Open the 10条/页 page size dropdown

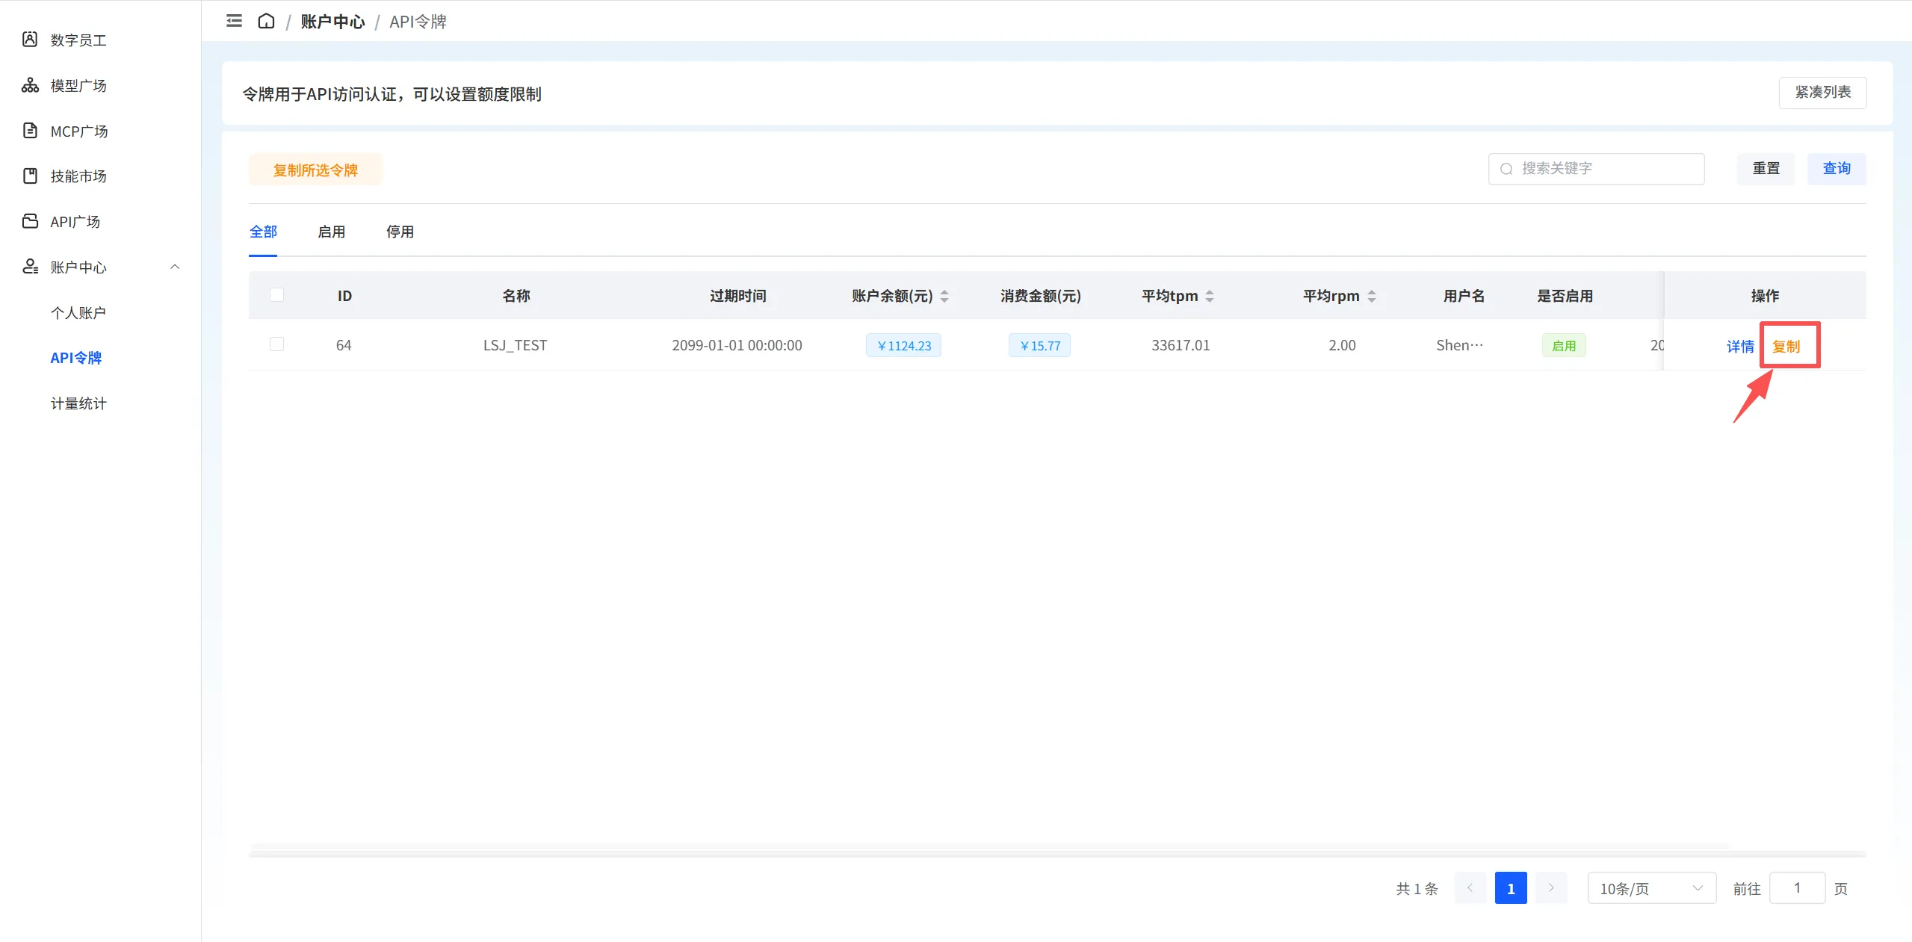click(1651, 888)
